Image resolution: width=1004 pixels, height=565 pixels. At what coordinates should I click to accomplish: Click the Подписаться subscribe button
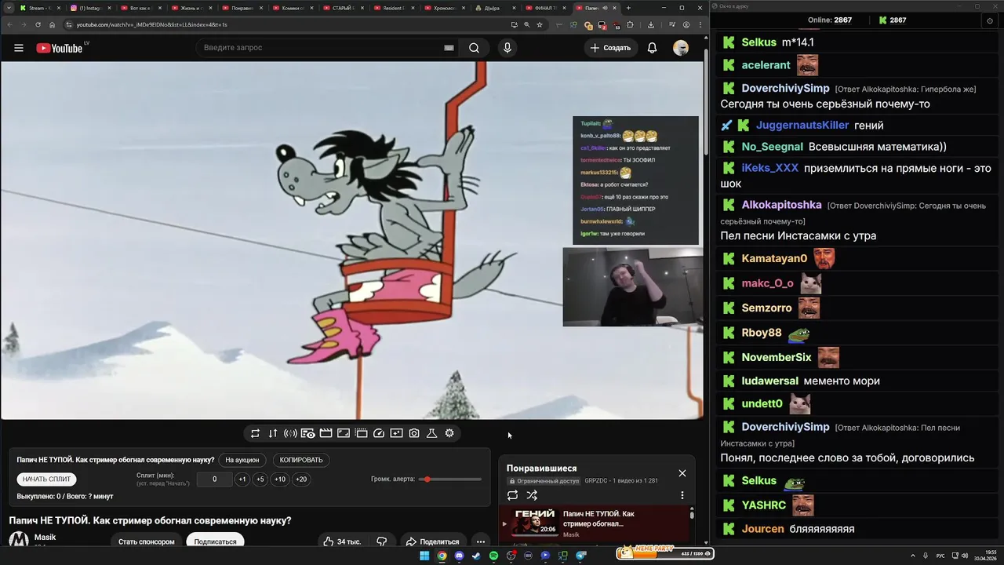tap(215, 541)
